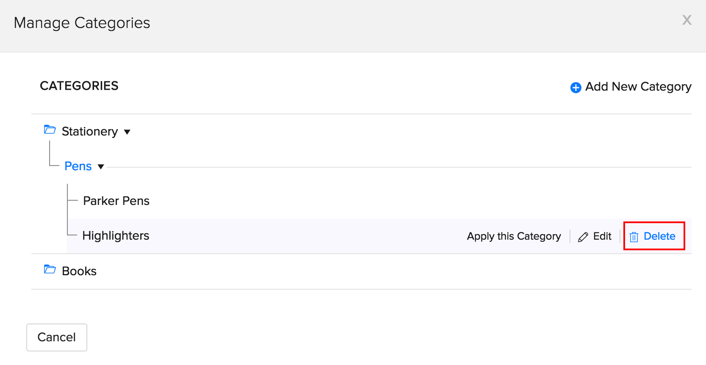This screenshot has width=706, height=365.
Task: Click the Stationery folder icon
Action: click(50, 130)
